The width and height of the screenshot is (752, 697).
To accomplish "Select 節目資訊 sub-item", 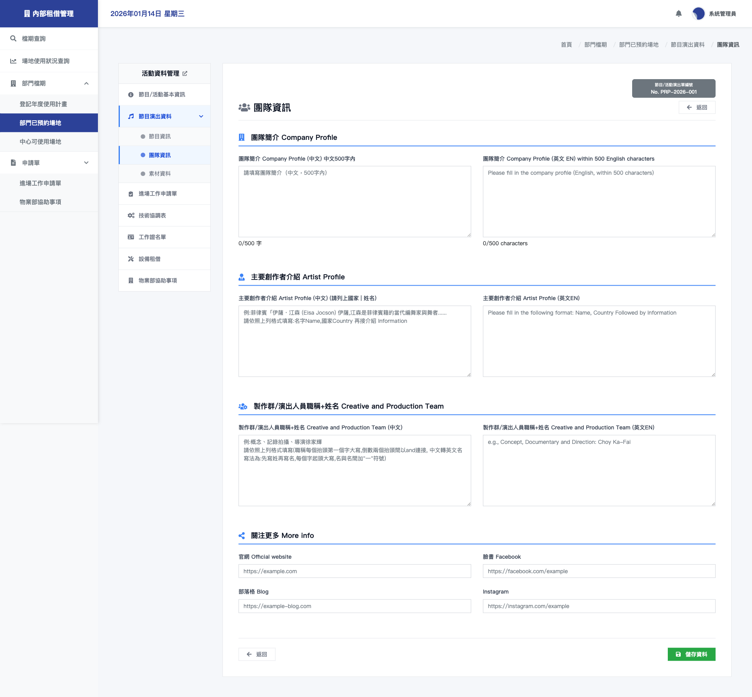I will [x=159, y=136].
